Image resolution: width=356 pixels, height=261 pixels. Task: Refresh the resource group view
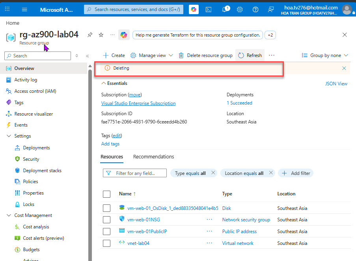250,55
